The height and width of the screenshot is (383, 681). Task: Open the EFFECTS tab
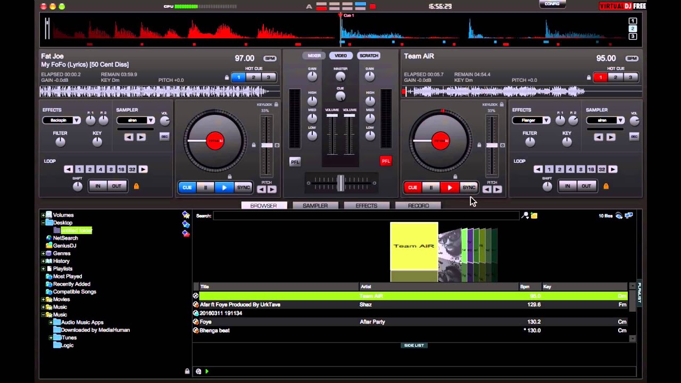pyautogui.click(x=366, y=205)
